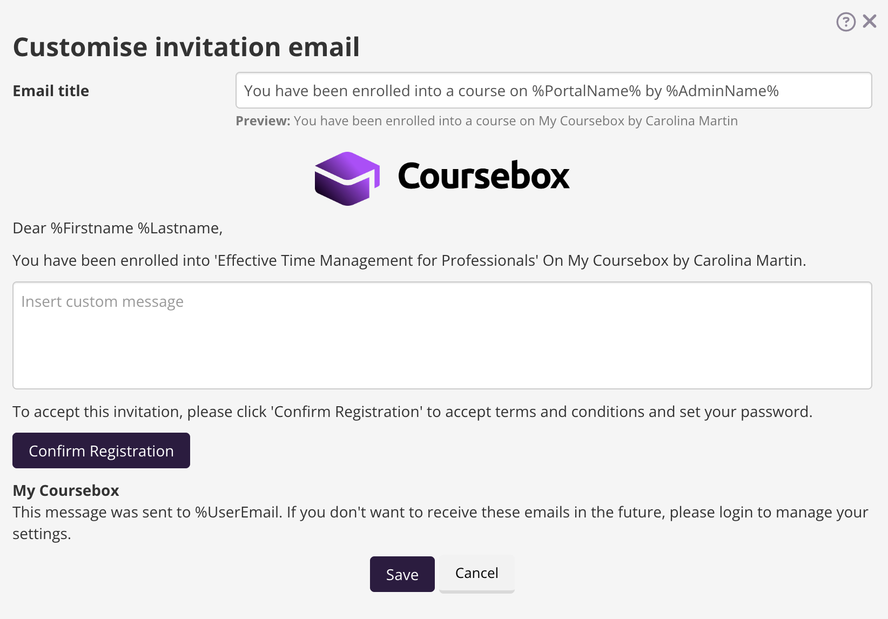Open the help tooltip via question mark icon
888x619 pixels.
(845, 21)
